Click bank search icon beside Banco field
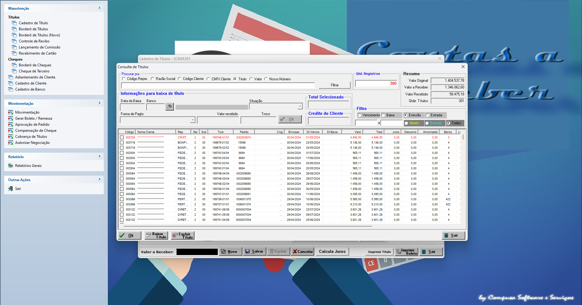This screenshot has width=582, height=305. 170,107
